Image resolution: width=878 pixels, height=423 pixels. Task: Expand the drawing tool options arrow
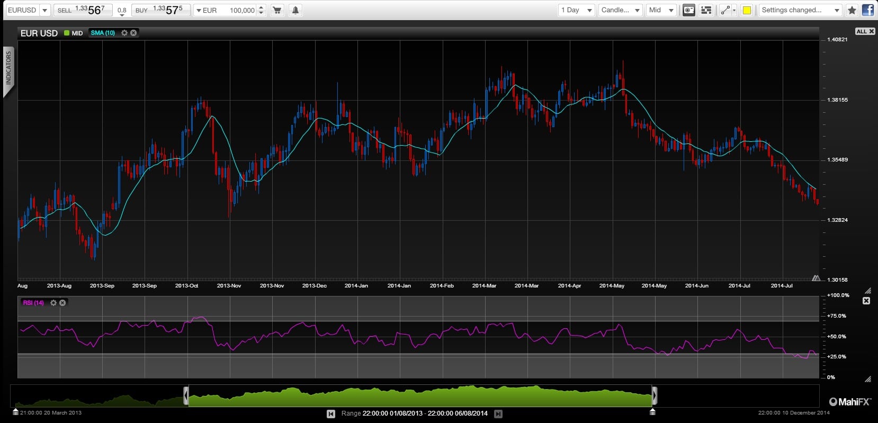734,10
